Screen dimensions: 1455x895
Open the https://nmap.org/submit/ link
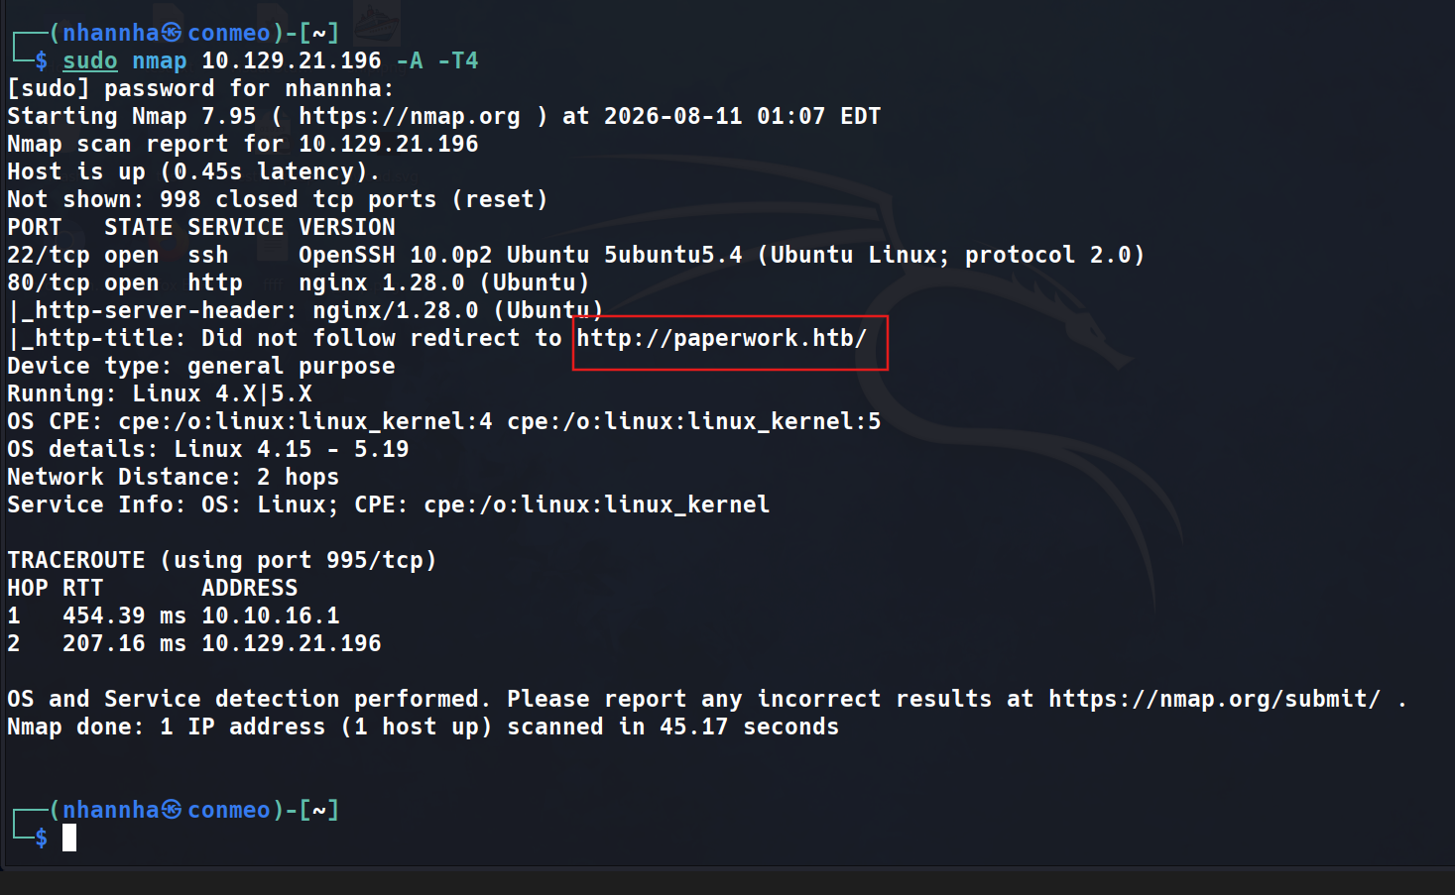tap(1214, 699)
